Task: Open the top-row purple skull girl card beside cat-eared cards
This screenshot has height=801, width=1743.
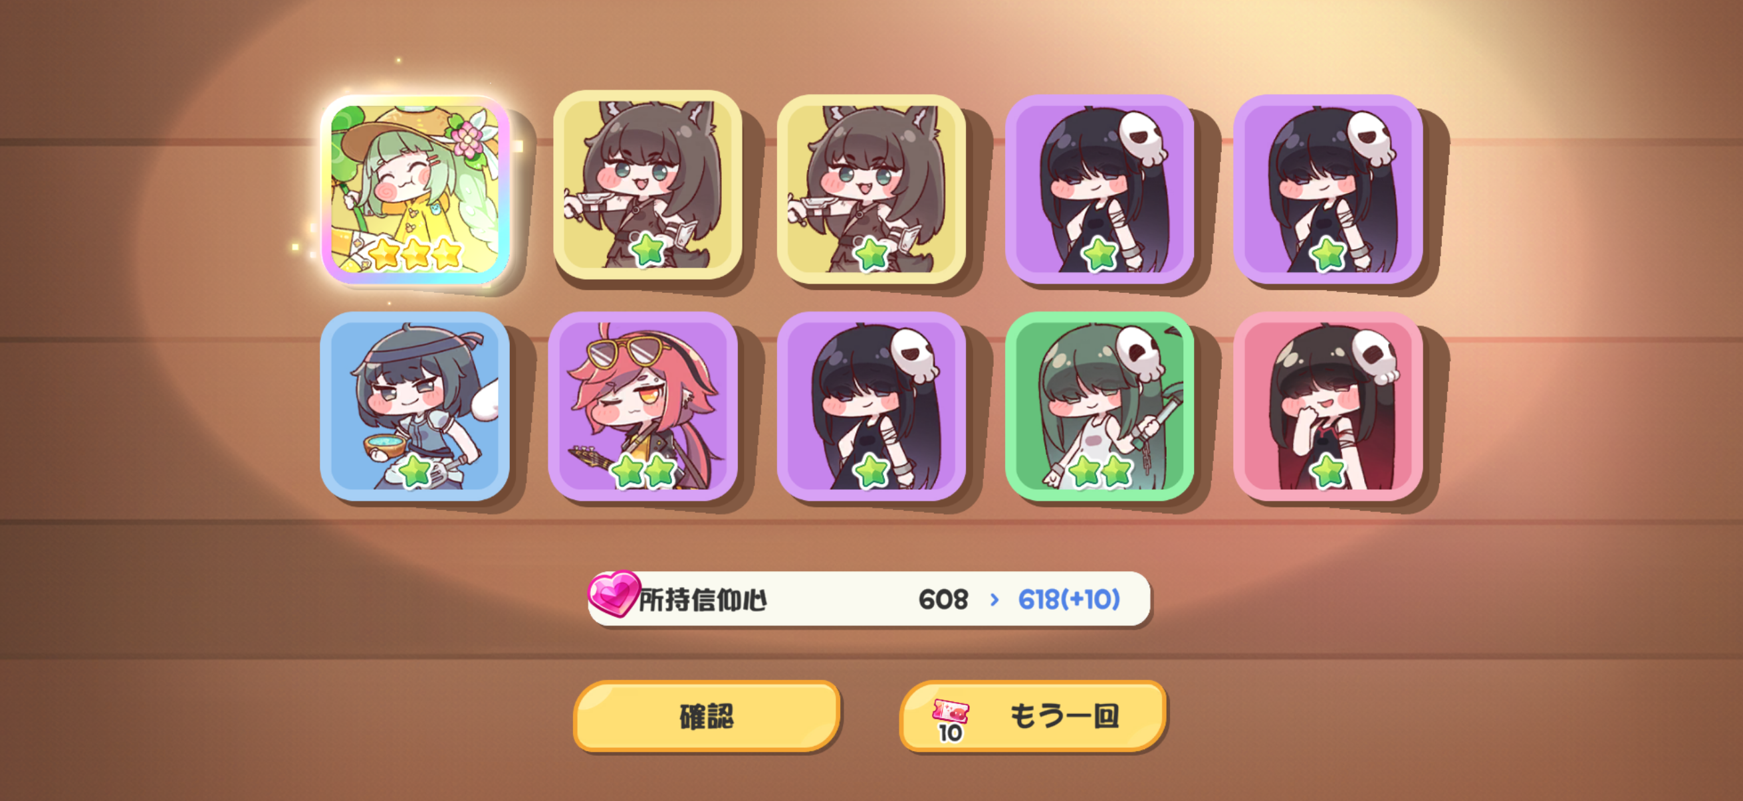Action: (1100, 189)
